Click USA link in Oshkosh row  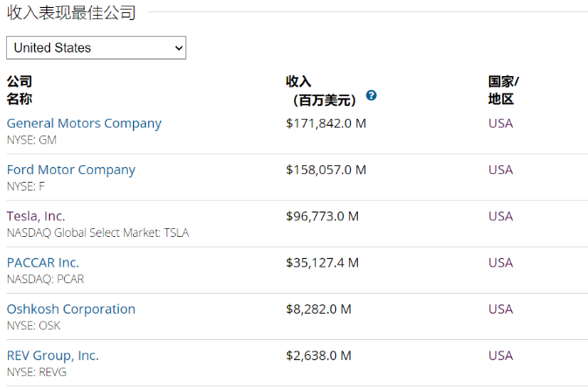tap(500, 309)
